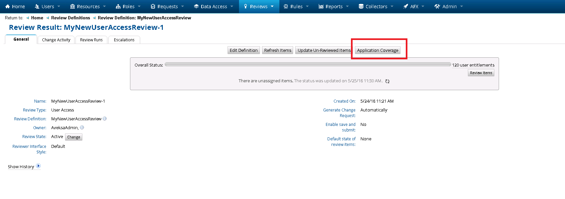
Task: Click the Collectors database icon
Action: point(361,7)
